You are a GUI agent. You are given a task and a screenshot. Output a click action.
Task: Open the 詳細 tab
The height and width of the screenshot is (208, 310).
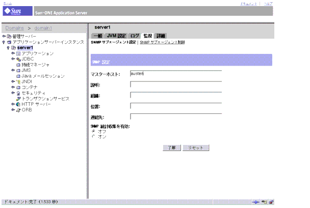tap(161, 36)
